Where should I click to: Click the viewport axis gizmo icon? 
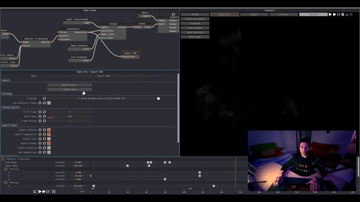tap(346, 15)
